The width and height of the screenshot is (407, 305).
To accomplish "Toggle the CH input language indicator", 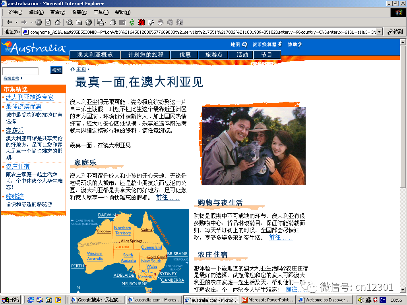I will (383, 300).
